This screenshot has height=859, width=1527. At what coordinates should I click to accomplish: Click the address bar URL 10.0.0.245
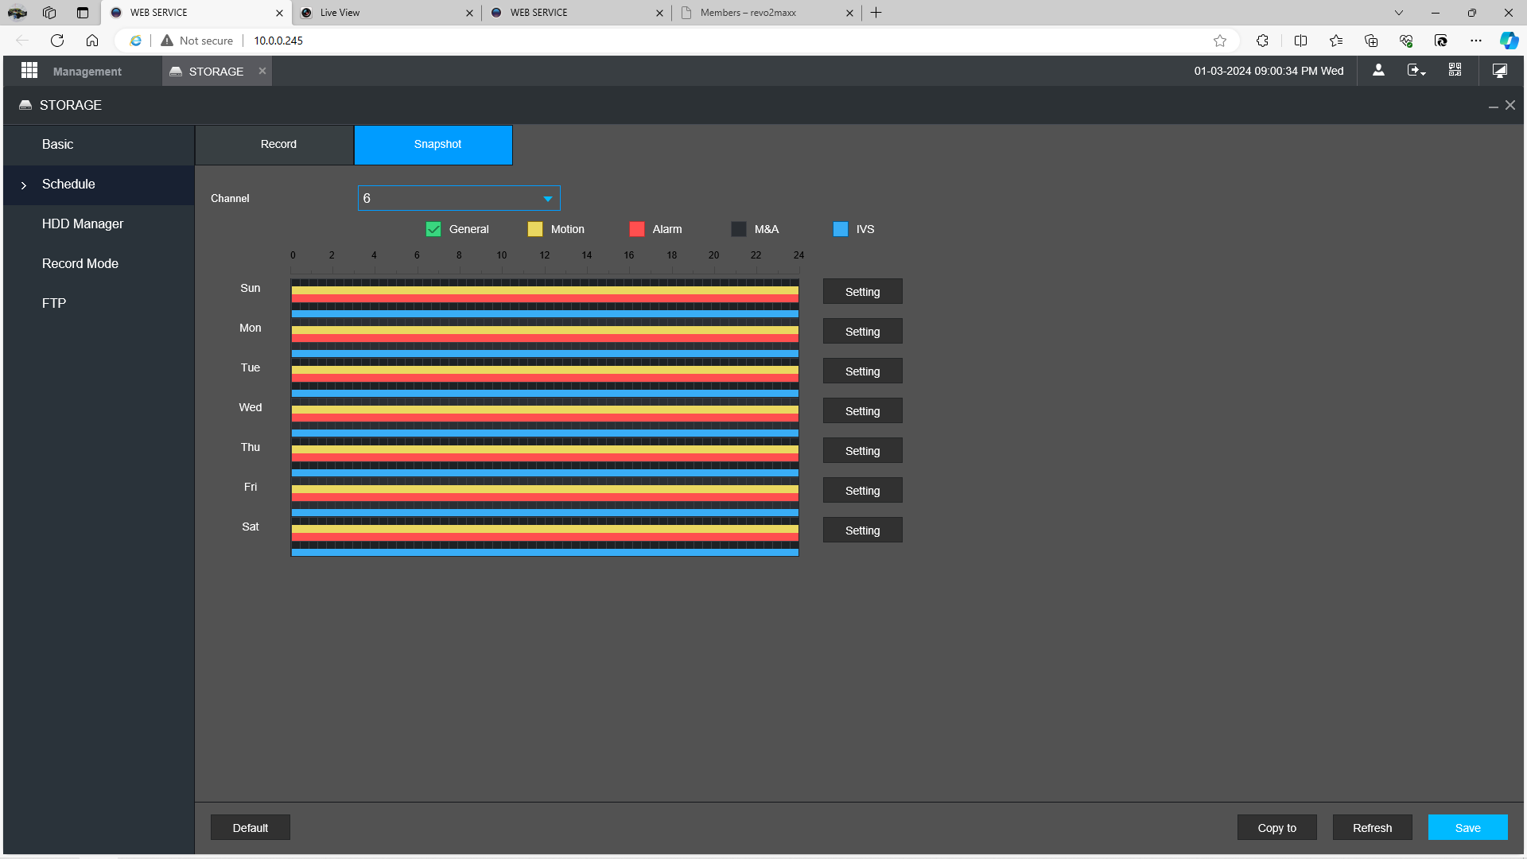point(278,41)
